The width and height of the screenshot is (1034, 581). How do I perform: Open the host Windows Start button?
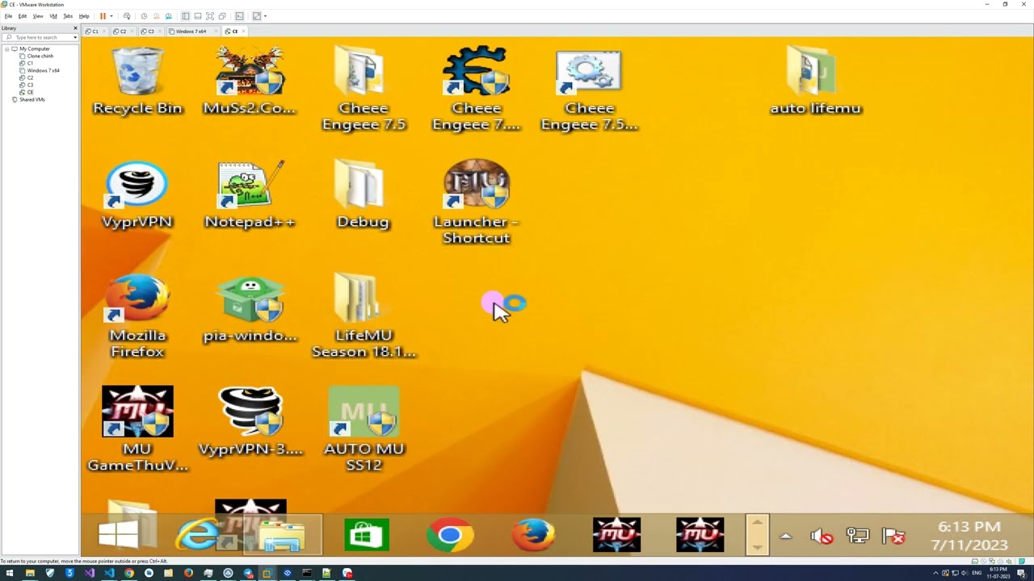10,573
